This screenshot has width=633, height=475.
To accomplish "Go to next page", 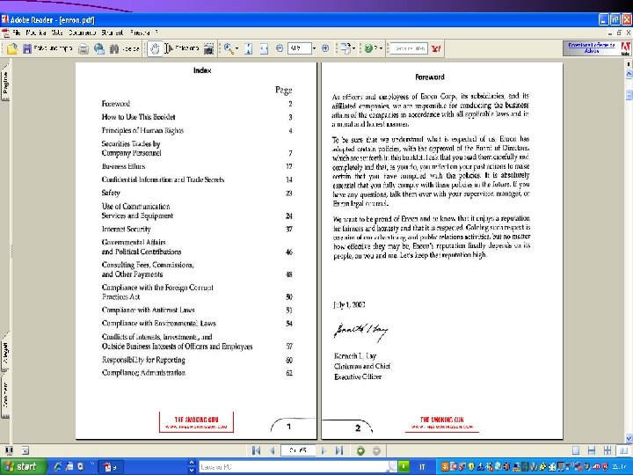I will click(324, 450).
